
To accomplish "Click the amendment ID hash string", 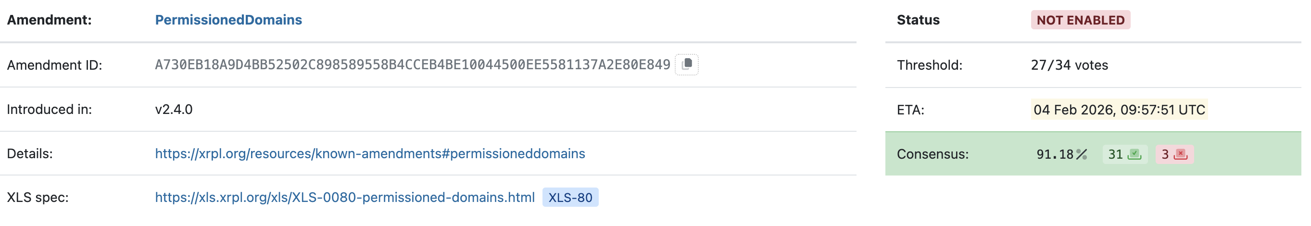I will [412, 65].
